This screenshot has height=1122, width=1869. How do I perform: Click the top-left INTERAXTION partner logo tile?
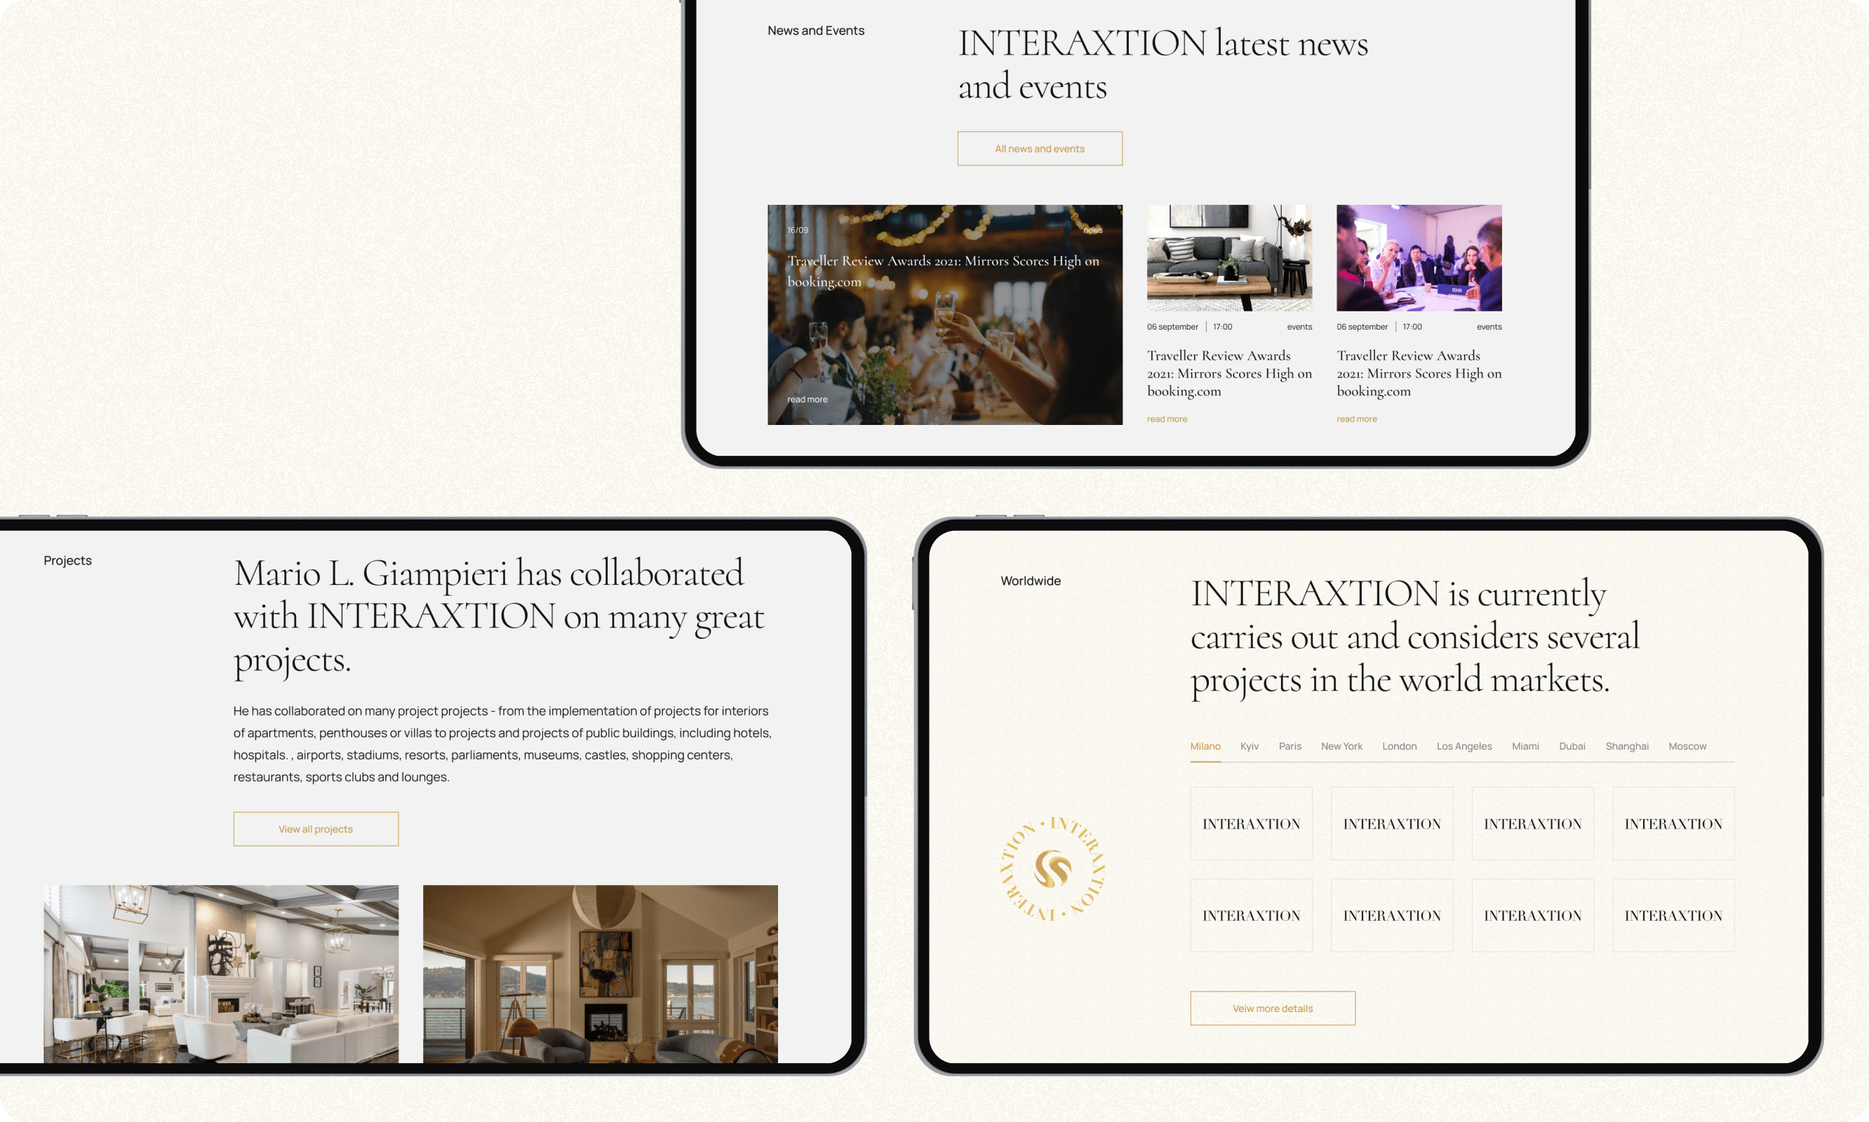coord(1251,824)
